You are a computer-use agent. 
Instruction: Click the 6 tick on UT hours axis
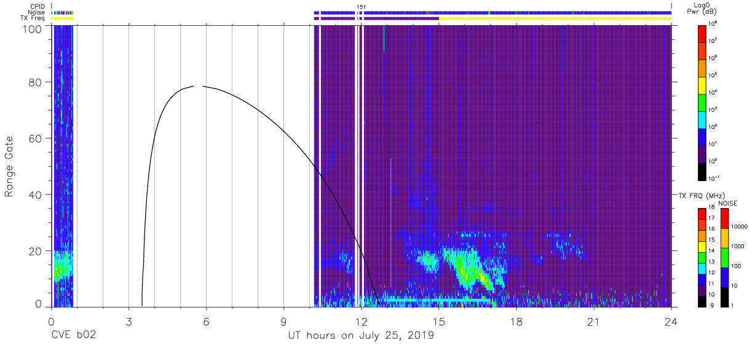[206, 321]
